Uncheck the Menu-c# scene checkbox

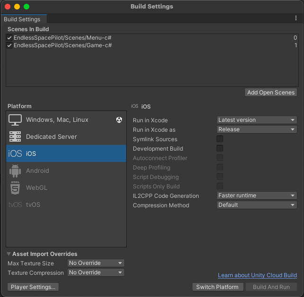point(10,38)
